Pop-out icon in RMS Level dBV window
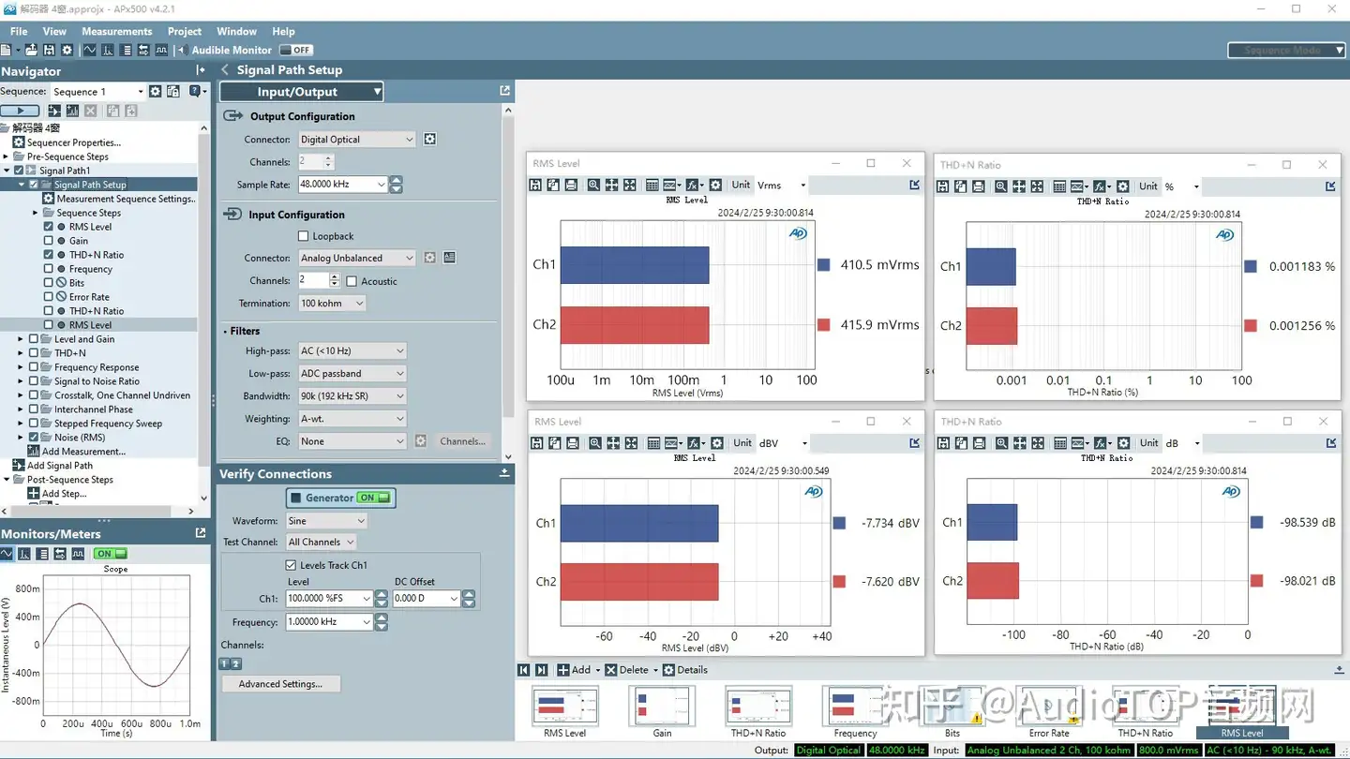The height and width of the screenshot is (759, 1350). [x=915, y=442]
